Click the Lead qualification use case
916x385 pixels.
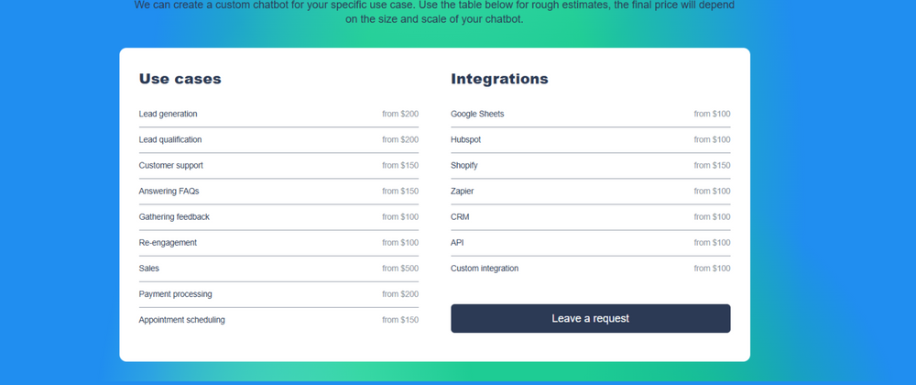click(170, 139)
